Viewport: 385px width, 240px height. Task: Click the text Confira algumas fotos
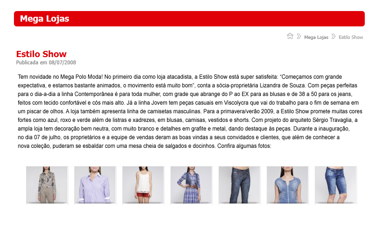point(244,146)
